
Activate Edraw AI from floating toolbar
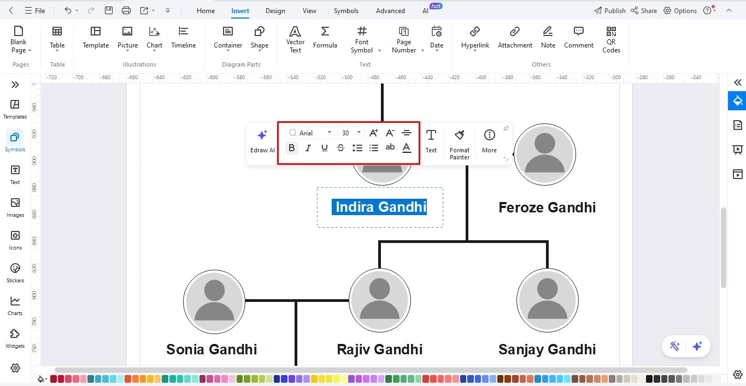tap(262, 141)
